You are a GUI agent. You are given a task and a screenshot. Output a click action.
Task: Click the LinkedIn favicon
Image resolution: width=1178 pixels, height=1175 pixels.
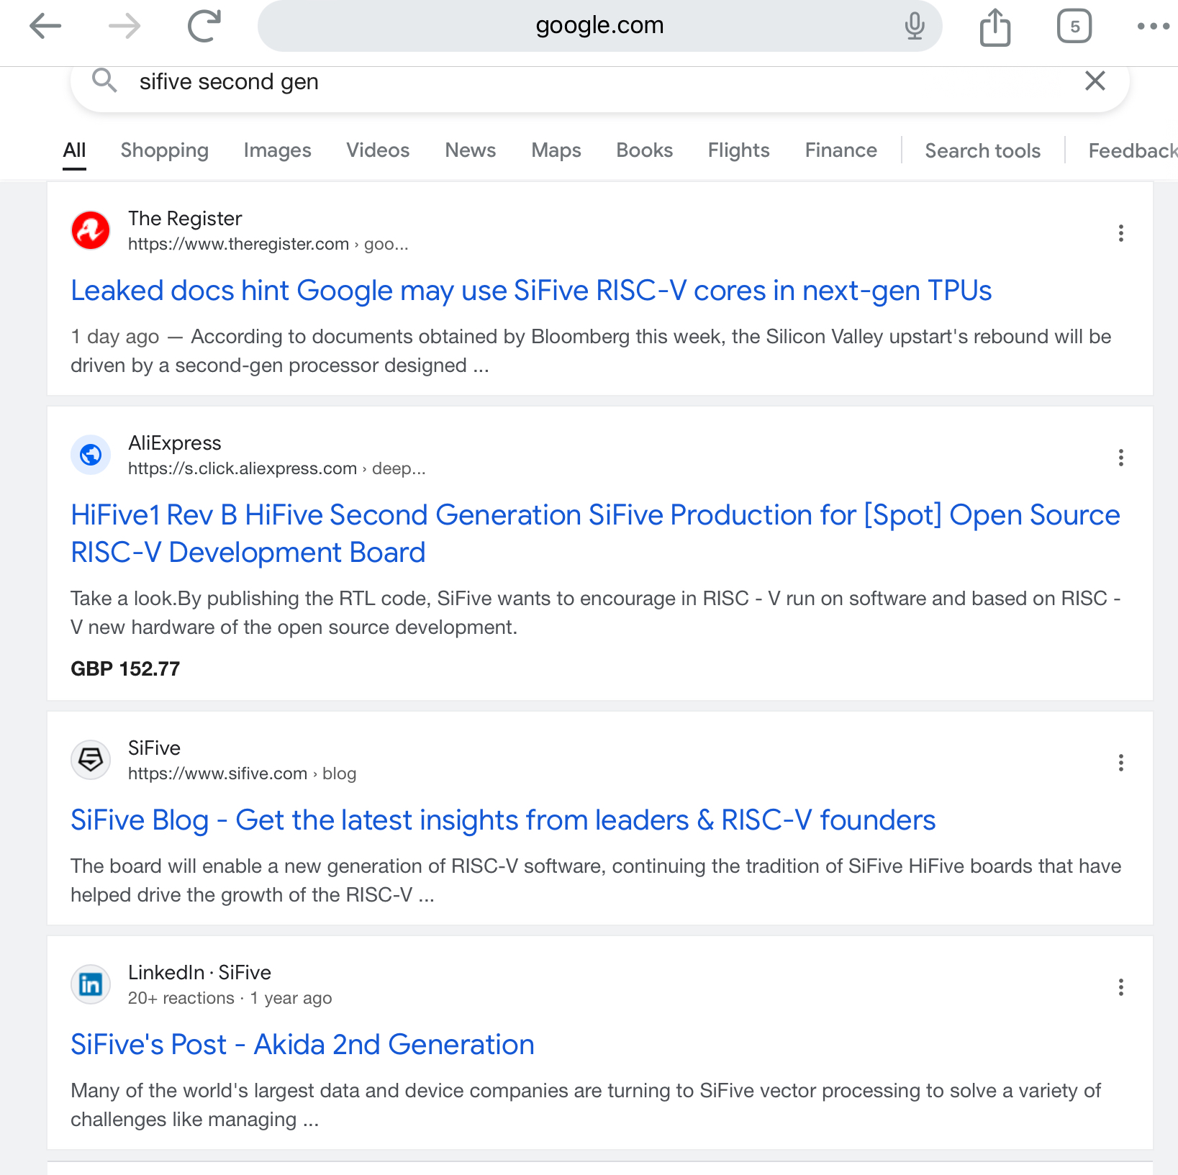pos(91,984)
